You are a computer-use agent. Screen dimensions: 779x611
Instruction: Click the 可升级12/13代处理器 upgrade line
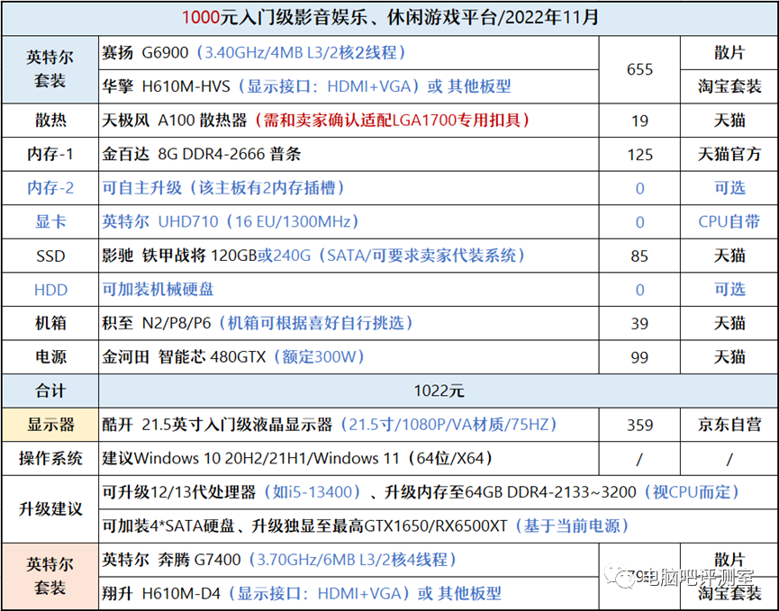tap(439, 492)
